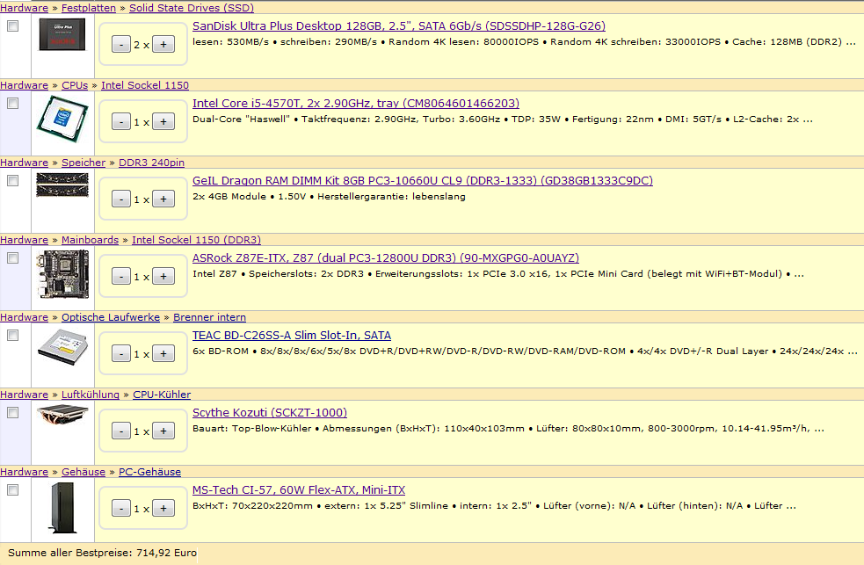This screenshot has width=864, height=565.
Task: Open the Scythe Kozuti cooler thumbnail
Action: click(62, 415)
